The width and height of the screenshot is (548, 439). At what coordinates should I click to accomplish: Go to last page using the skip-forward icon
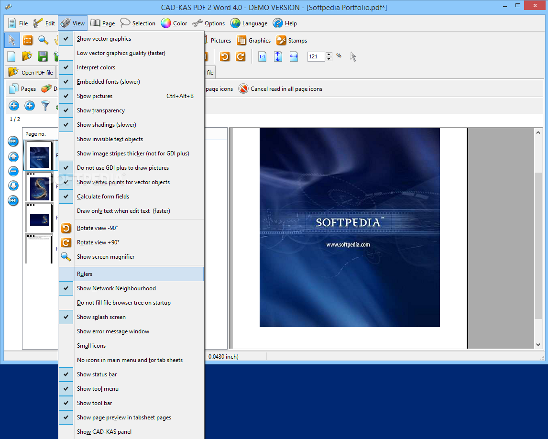13,200
